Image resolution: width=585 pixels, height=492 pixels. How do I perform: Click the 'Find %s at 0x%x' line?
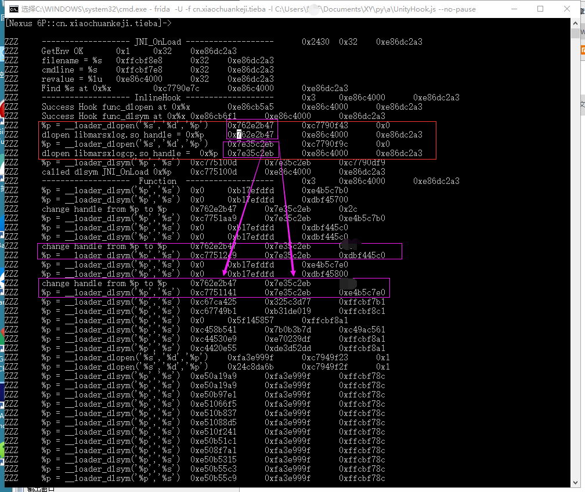[76, 88]
